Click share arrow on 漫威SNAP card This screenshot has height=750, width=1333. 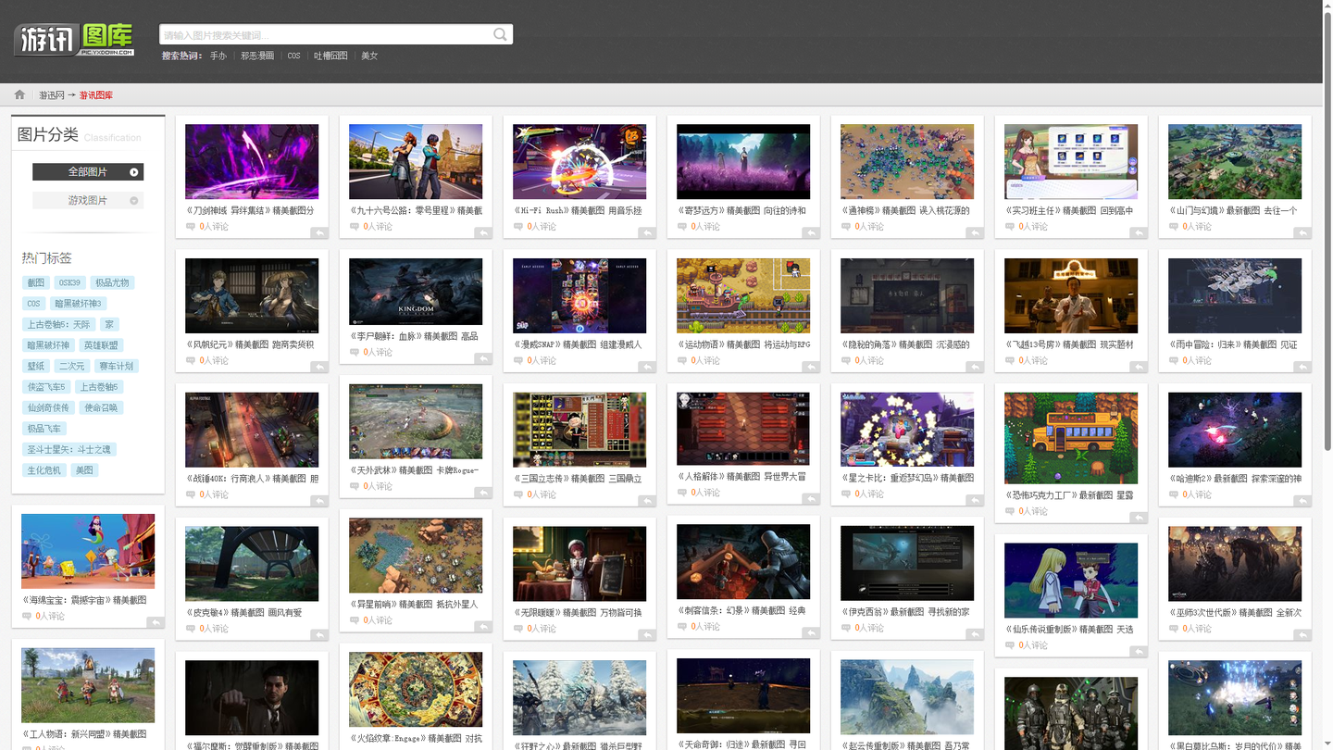[x=647, y=368]
